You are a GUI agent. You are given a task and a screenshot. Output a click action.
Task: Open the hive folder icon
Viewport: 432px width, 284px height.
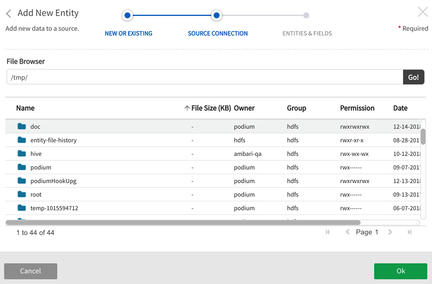[22, 153]
